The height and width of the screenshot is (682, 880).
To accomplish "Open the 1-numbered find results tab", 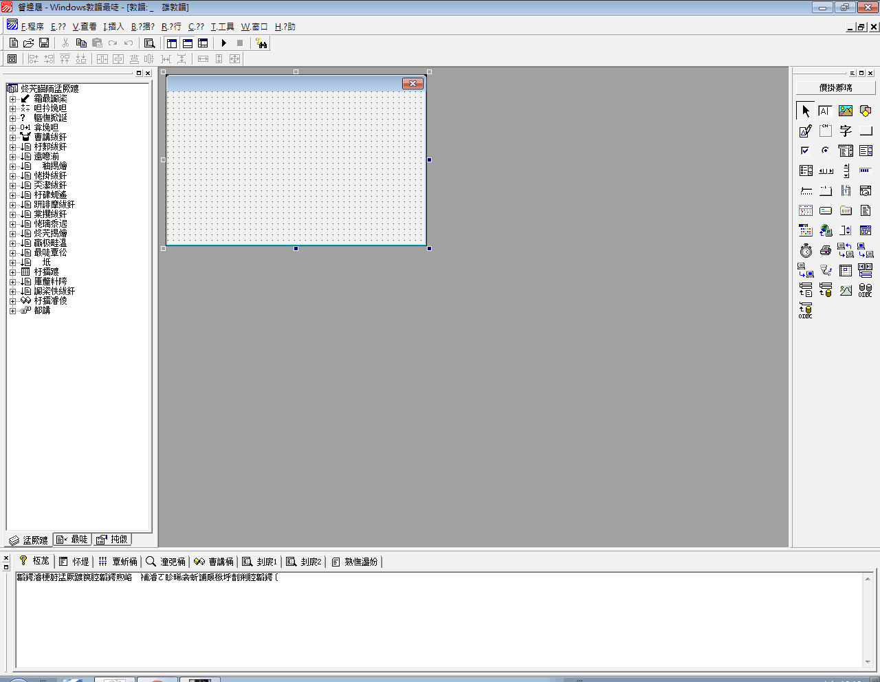I will click(259, 562).
